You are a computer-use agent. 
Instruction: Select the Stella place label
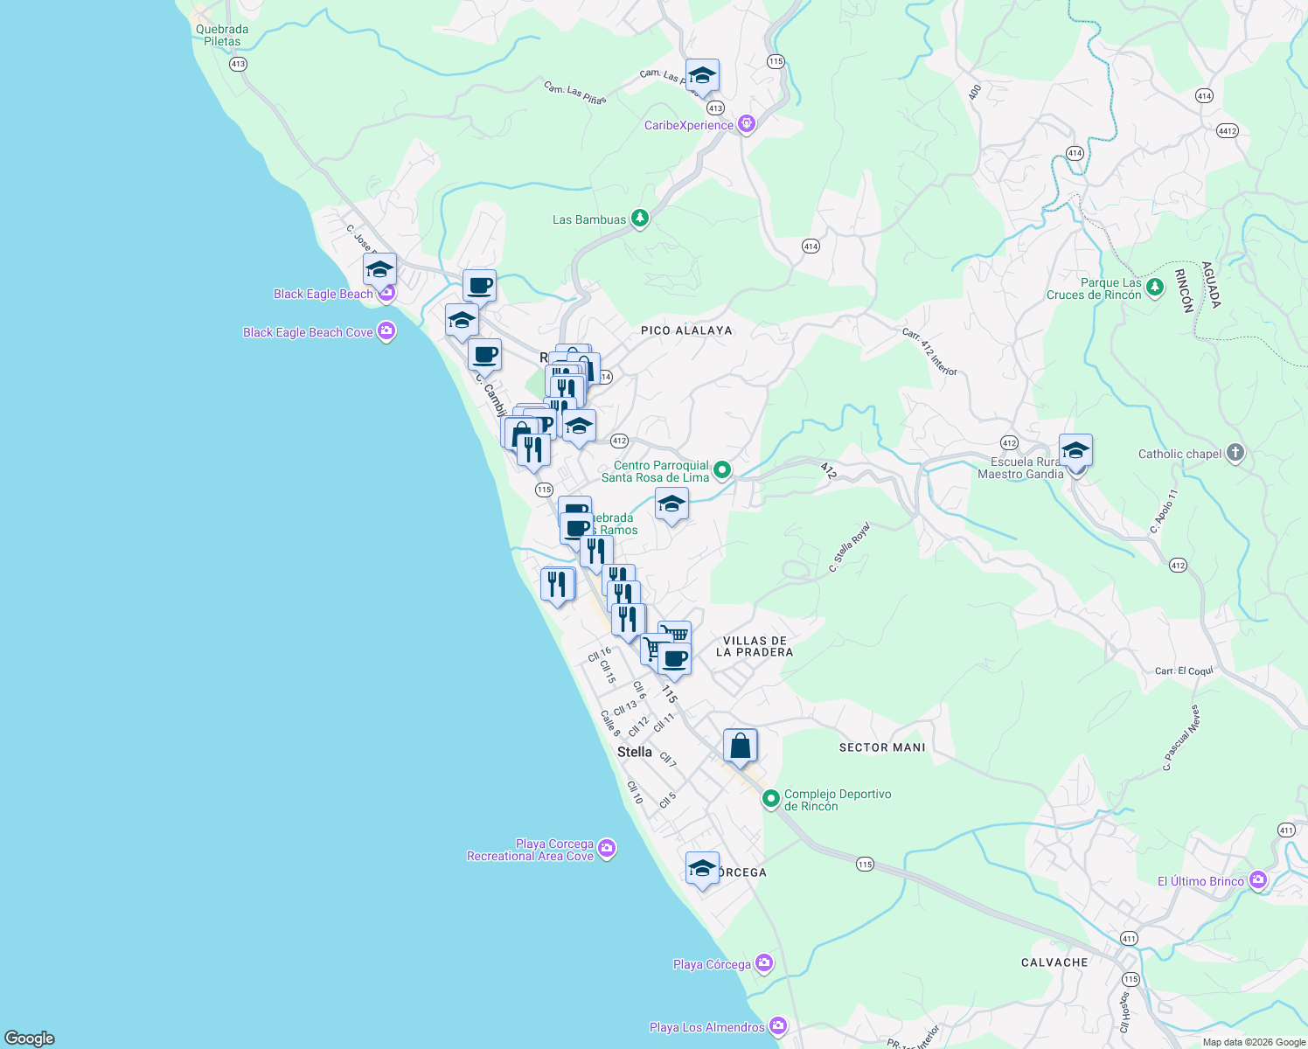pyautogui.click(x=636, y=752)
